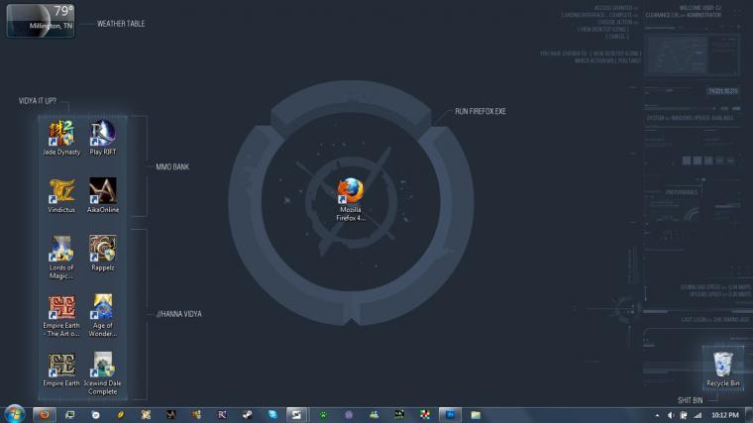Open the Recycle Bin
This screenshot has height=423, width=753.
click(x=723, y=365)
